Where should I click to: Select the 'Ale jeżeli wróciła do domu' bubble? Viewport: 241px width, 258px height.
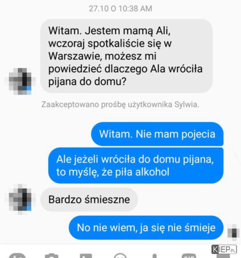[136, 166]
